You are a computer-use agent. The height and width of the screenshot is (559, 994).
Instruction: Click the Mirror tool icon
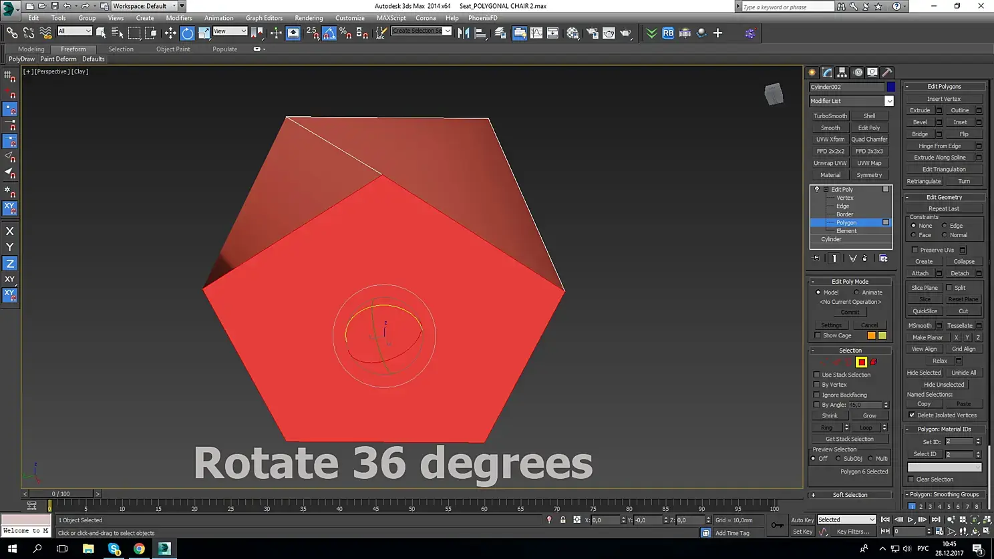[x=464, y=33]
